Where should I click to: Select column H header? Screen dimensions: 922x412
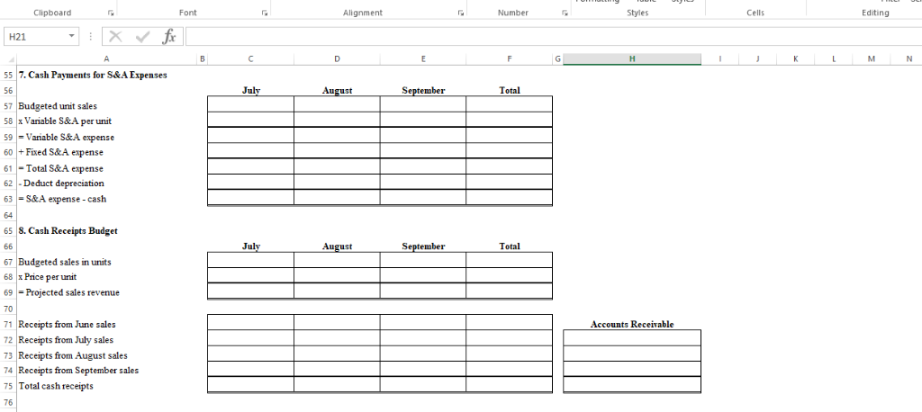click(x=632, y=58)
